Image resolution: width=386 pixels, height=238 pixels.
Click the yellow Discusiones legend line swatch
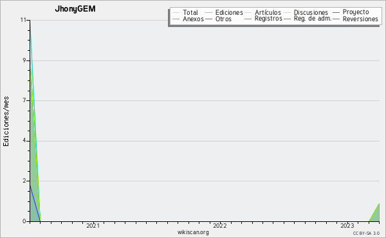coord(288,13)
